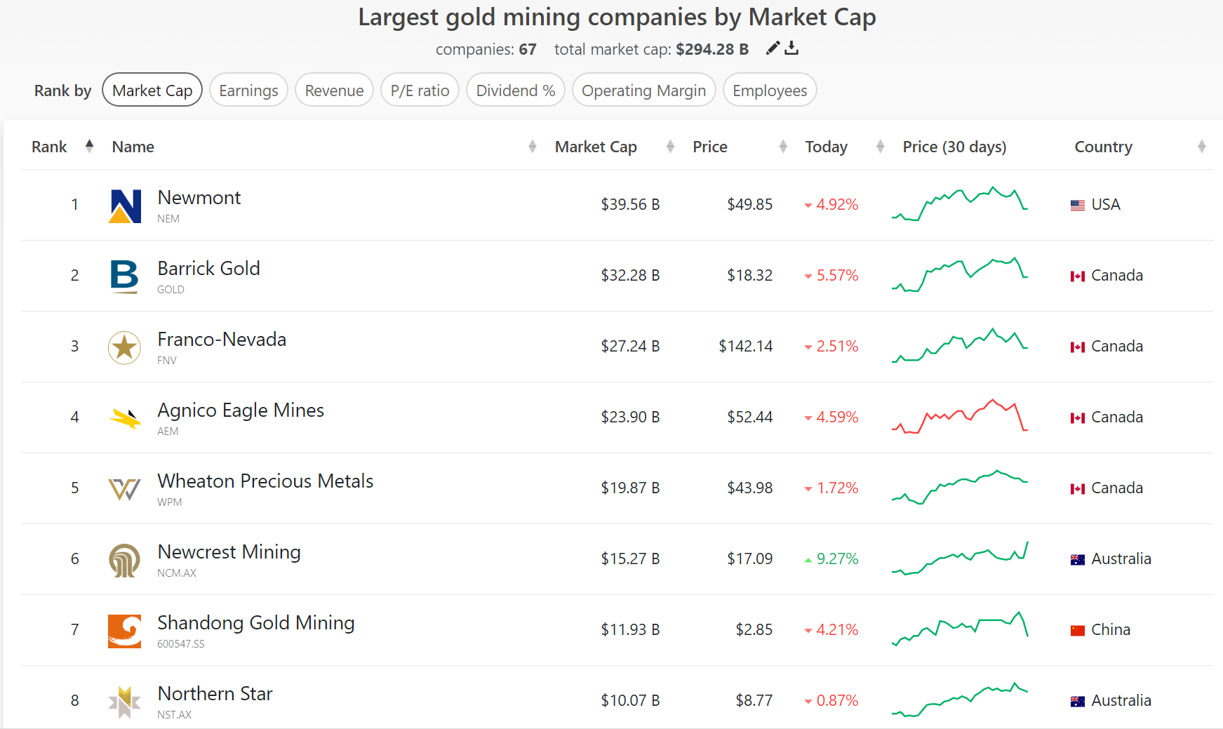Click the Barrick Gold logo icon

tap(125, 276)
